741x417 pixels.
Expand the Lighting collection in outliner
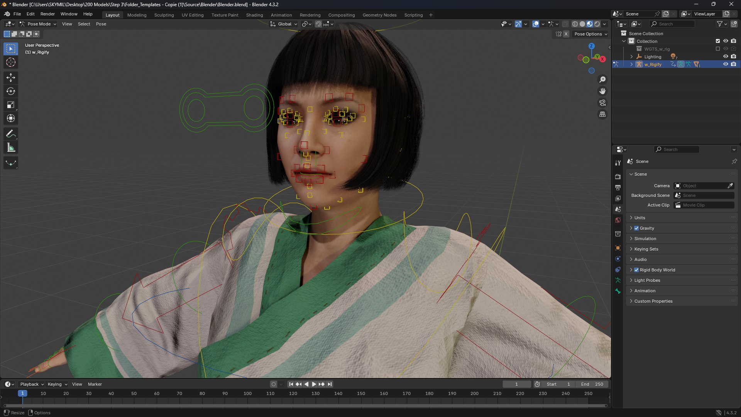pos(631,57)
